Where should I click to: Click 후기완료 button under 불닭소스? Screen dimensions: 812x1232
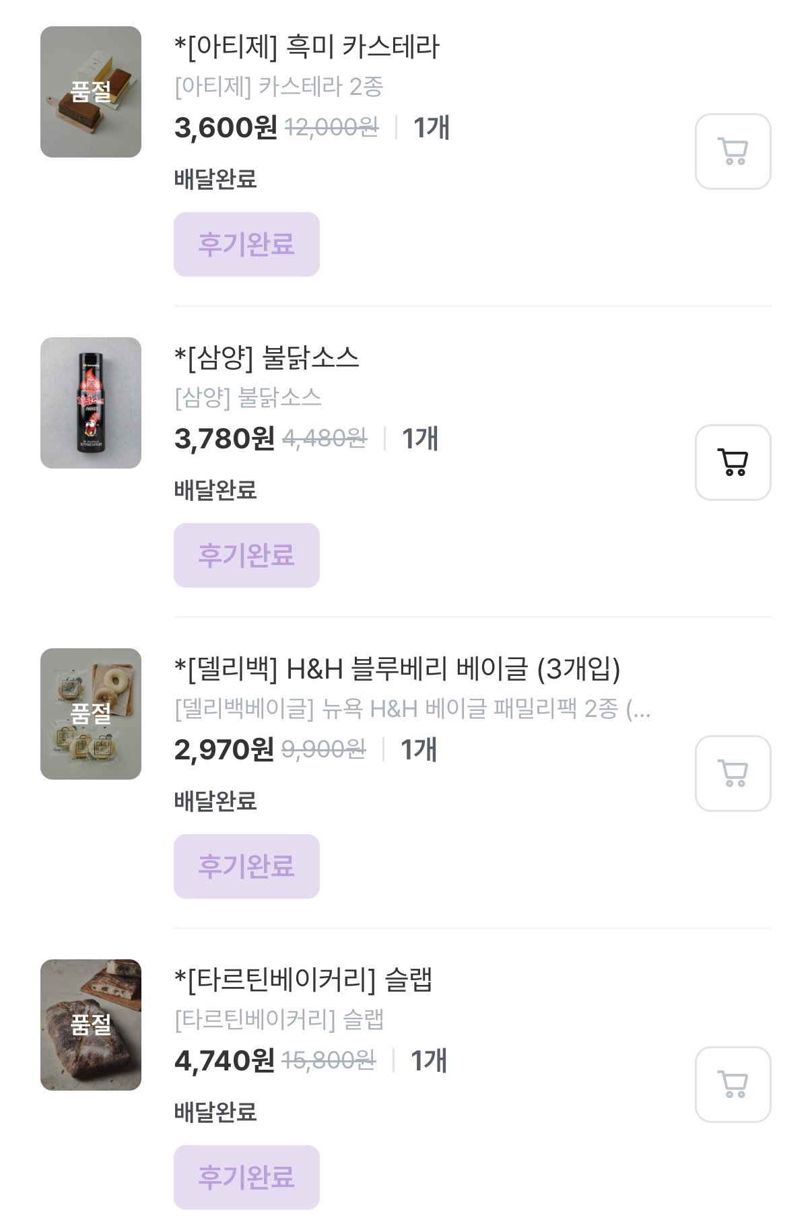246,555
